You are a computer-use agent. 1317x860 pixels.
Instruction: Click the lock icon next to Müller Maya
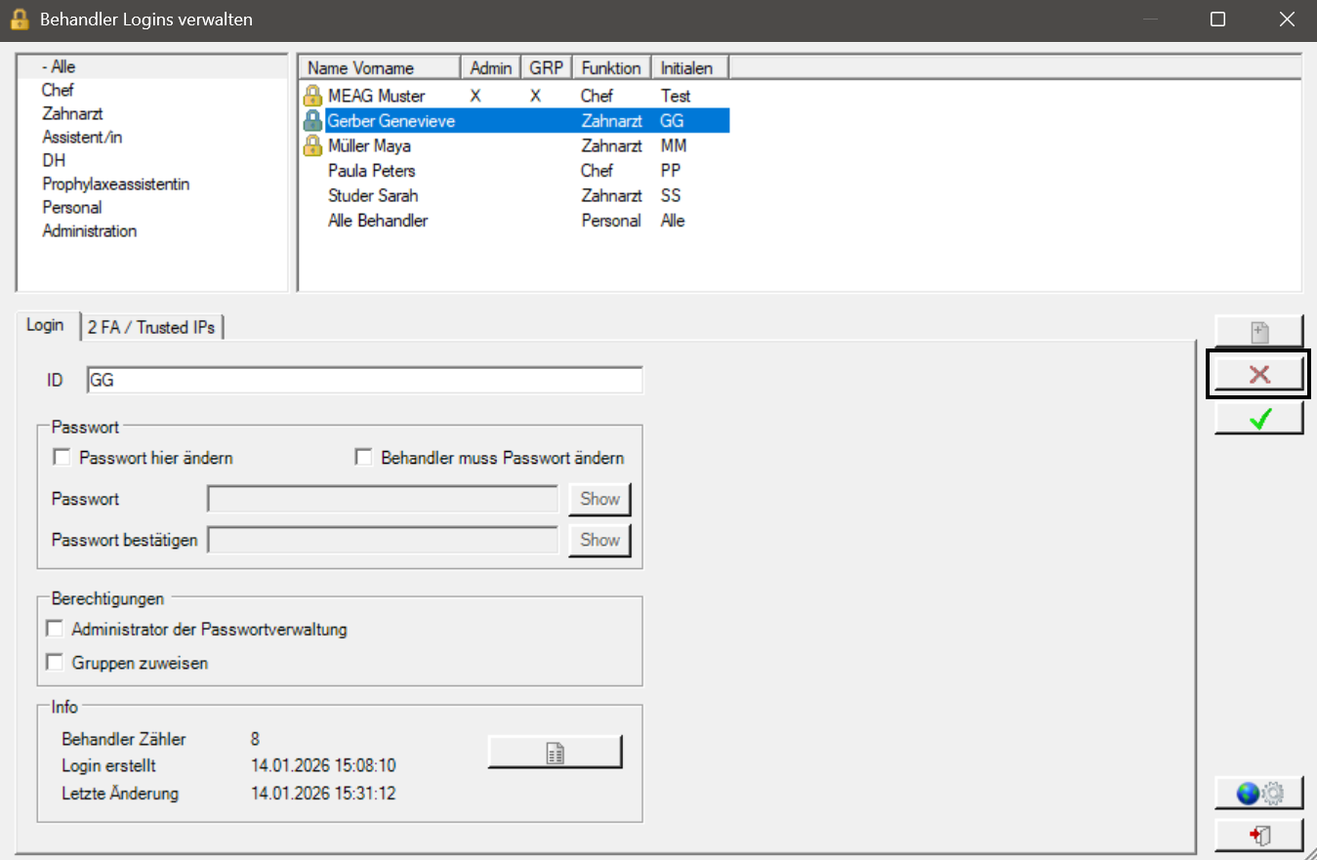(312, 146)
